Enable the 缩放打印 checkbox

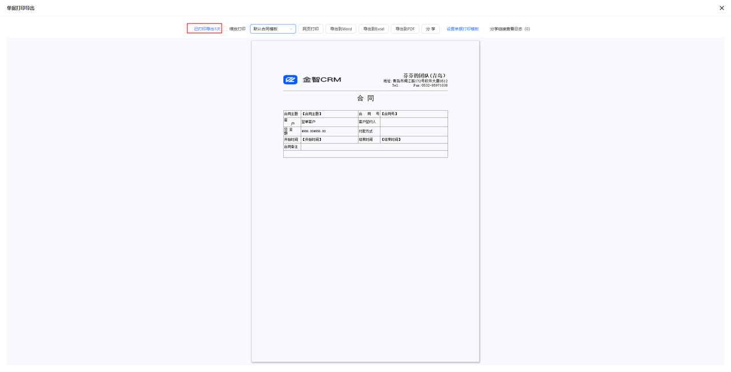click(x=226, y=29)
